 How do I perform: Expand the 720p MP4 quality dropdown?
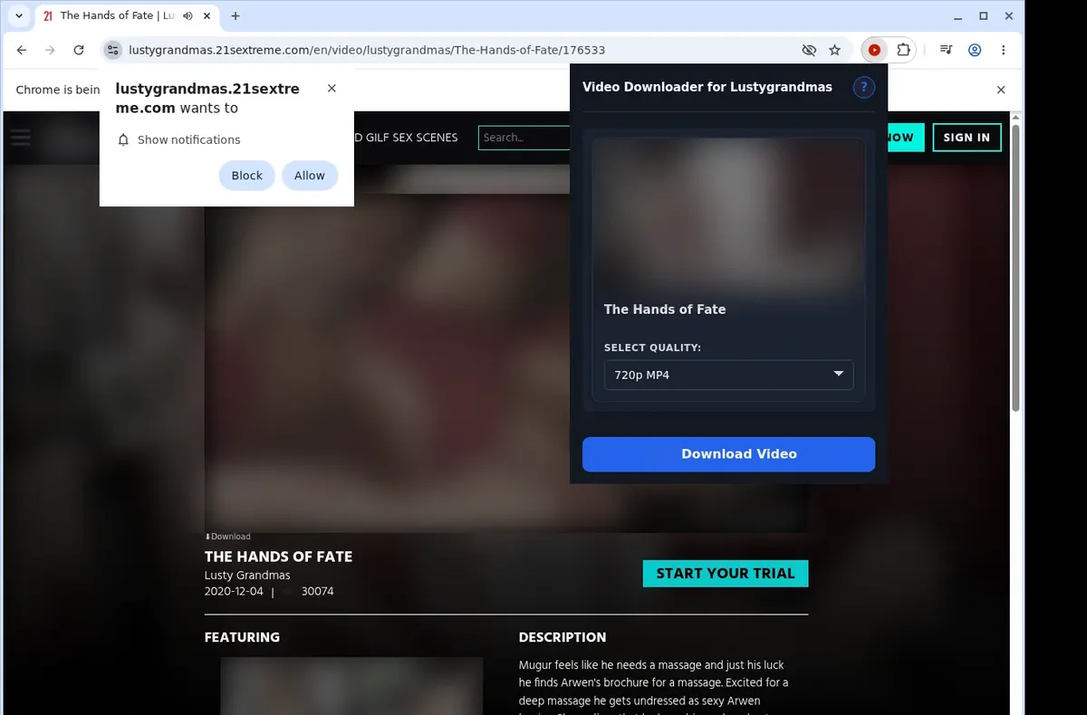728,375
